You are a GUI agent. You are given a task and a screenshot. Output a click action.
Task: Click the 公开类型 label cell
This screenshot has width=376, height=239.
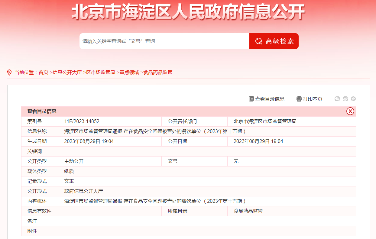point(40,161)
